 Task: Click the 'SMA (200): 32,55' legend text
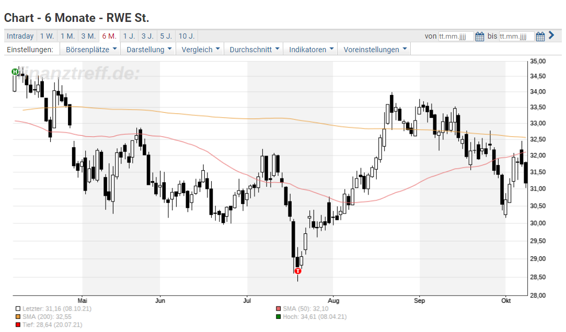click(x=47, y=317)
